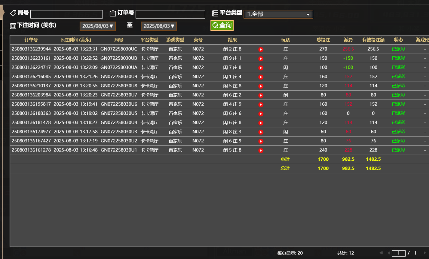
Task: Open the end date dropdown after 至
Action: (x=159, y=26)
